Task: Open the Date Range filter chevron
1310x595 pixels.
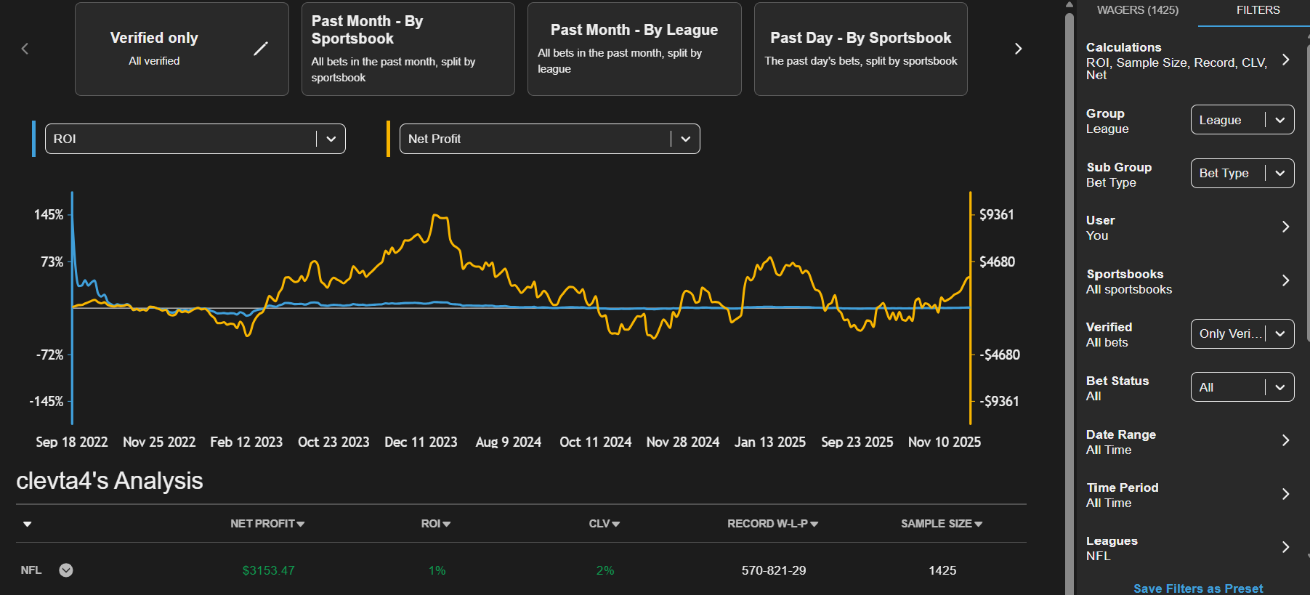Action: coord(1285,441)
